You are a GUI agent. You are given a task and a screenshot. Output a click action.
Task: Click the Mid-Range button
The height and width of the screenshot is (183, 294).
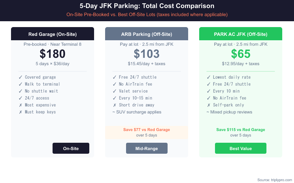pos(147,148)
